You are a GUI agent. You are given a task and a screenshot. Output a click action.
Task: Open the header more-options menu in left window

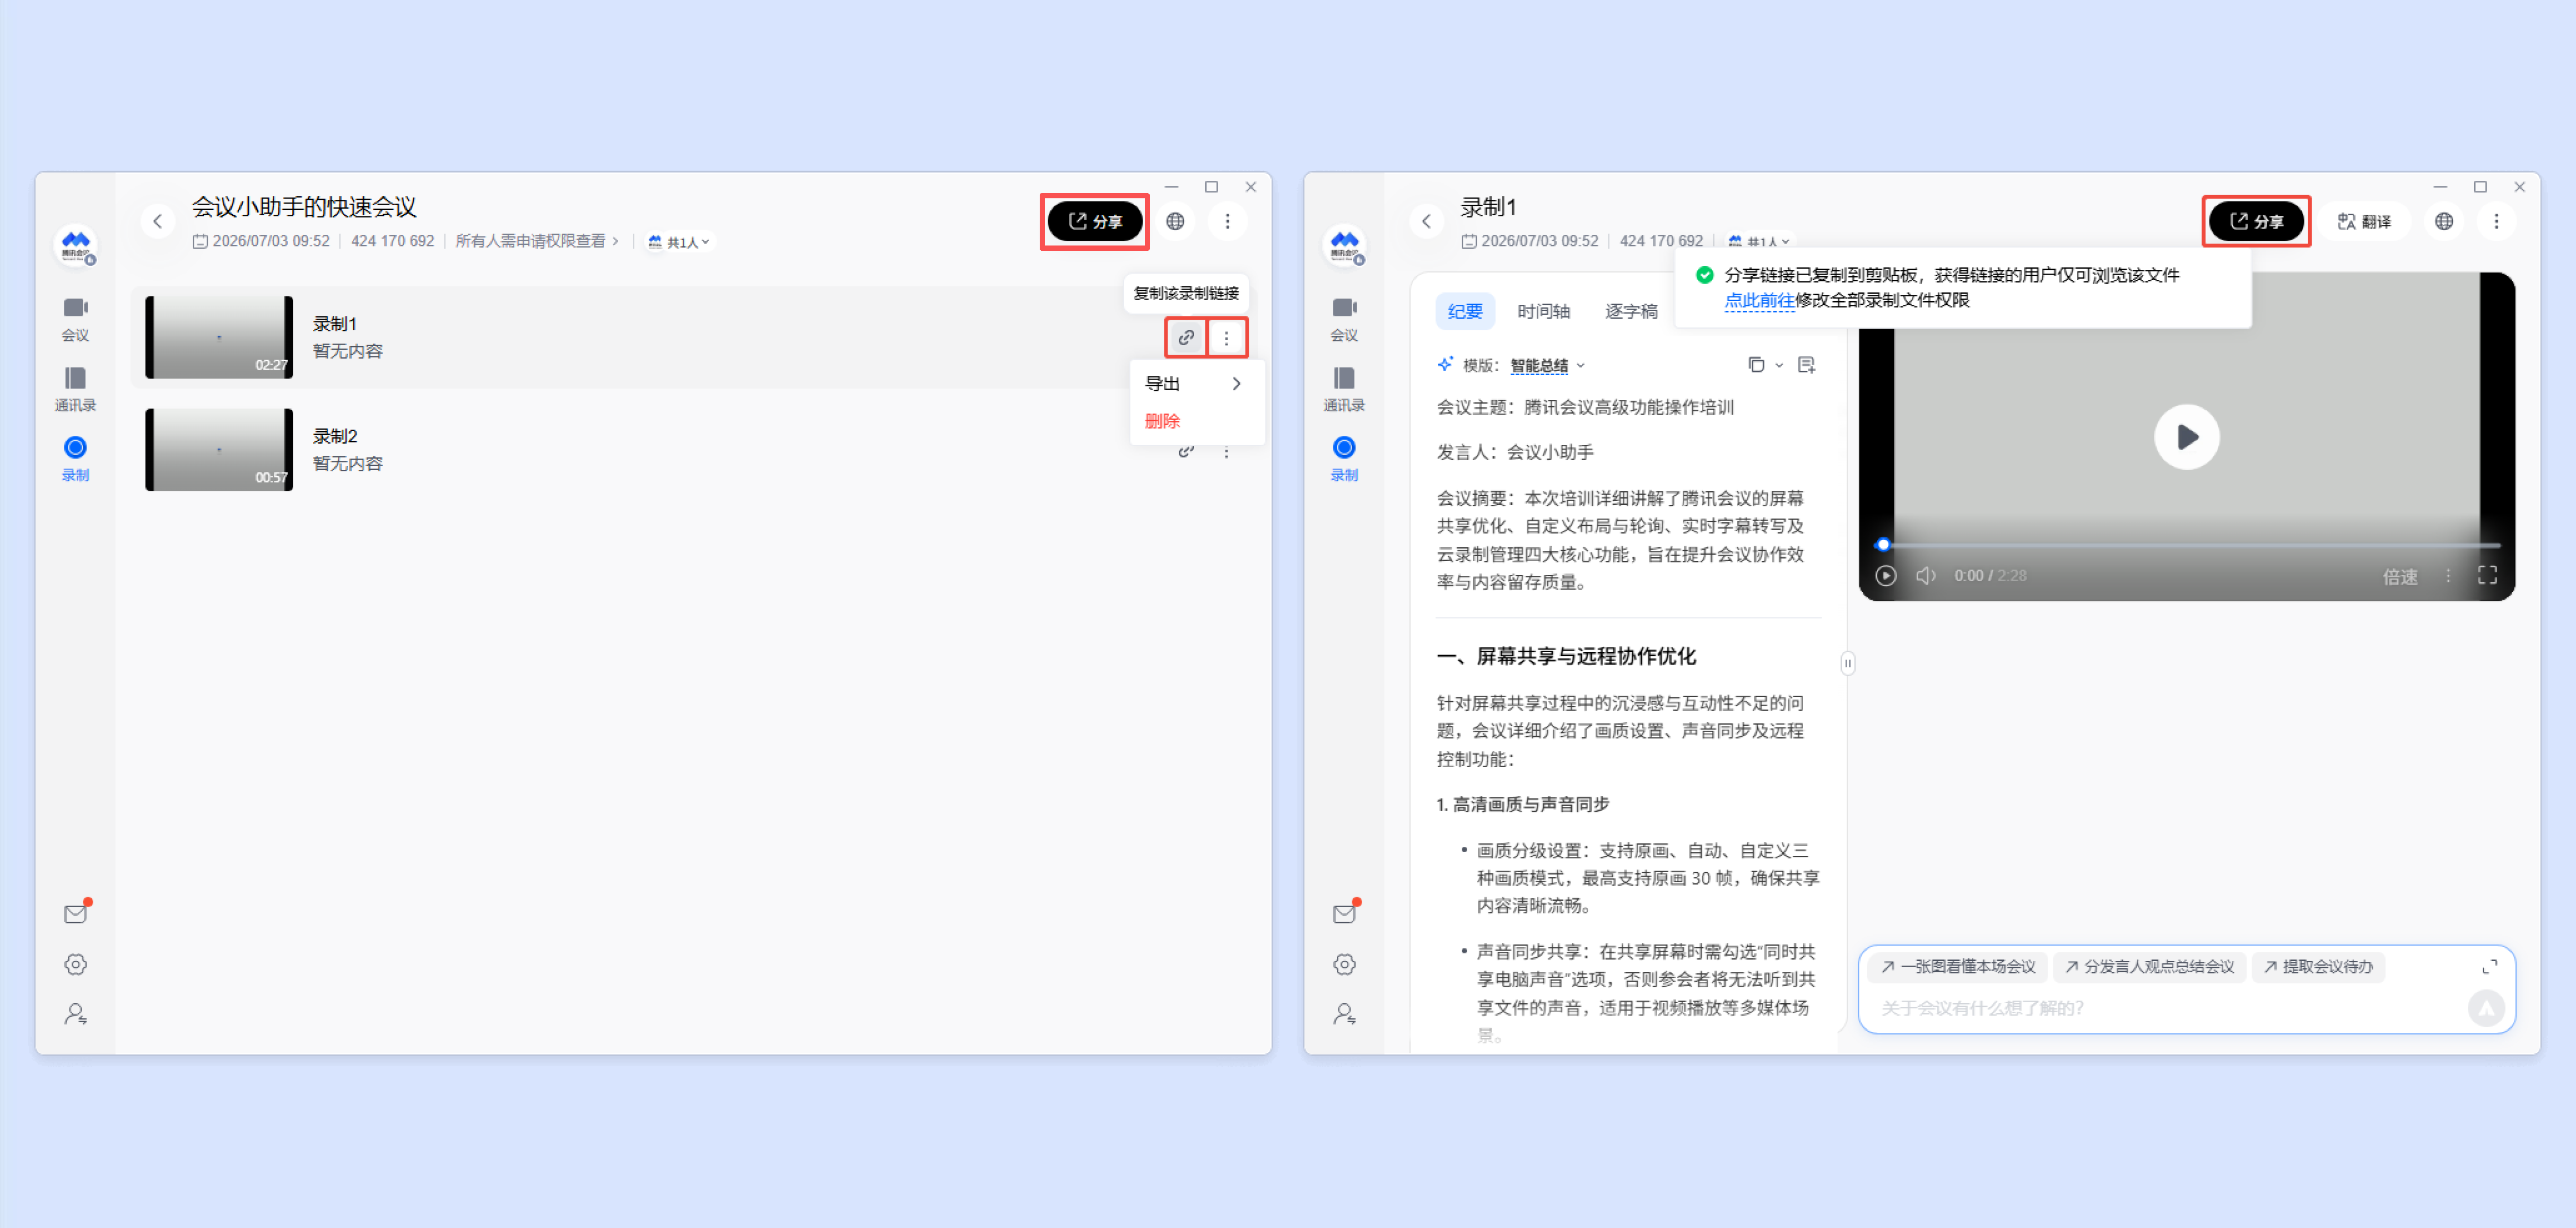pos(1228,221)
